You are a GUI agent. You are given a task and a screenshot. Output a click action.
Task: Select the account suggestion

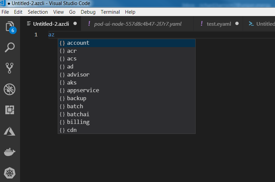click(x=126, y=43)
